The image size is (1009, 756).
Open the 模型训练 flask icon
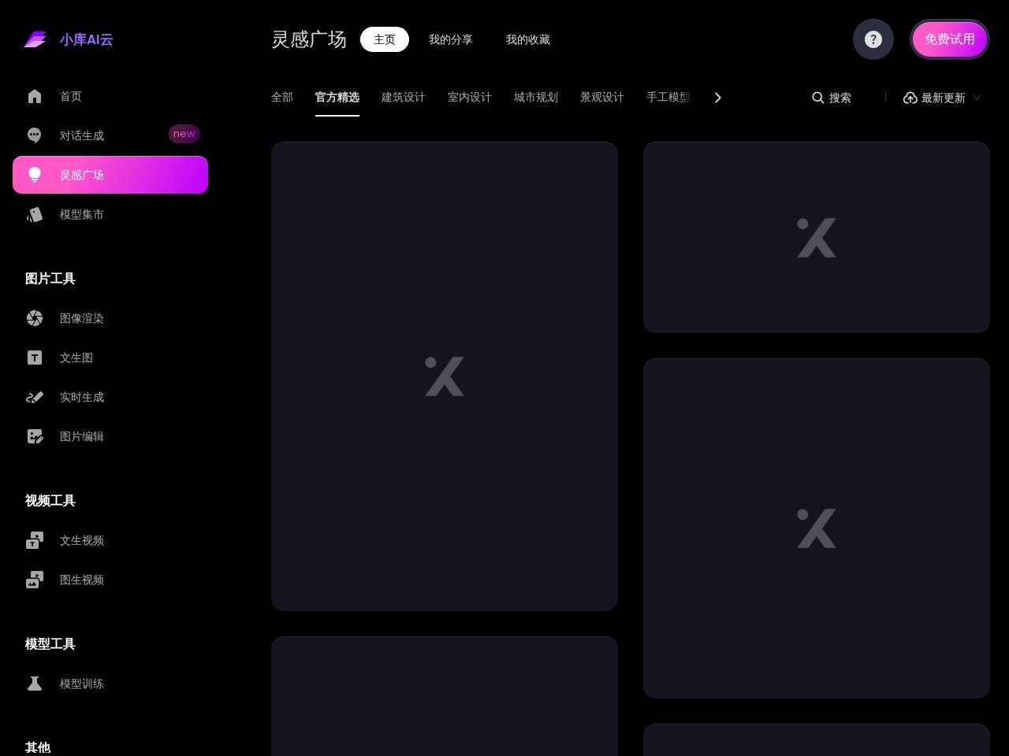tap(35, 684)
